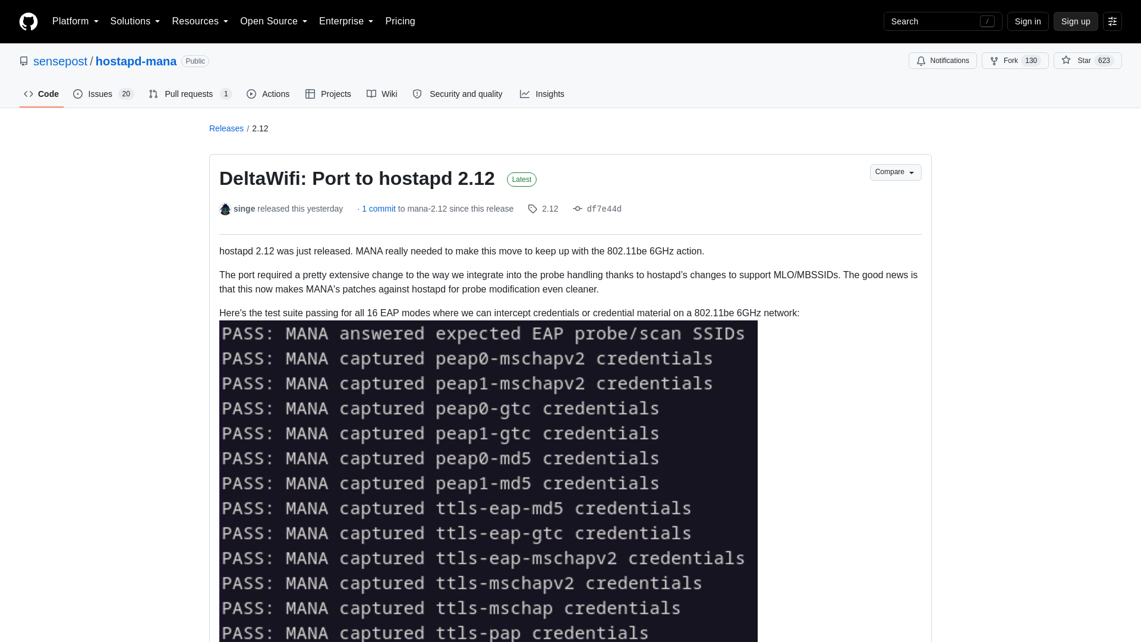Screen dimensions: 1141x642
Task: Click the Notifications bell button
Action: coord(943,61)
